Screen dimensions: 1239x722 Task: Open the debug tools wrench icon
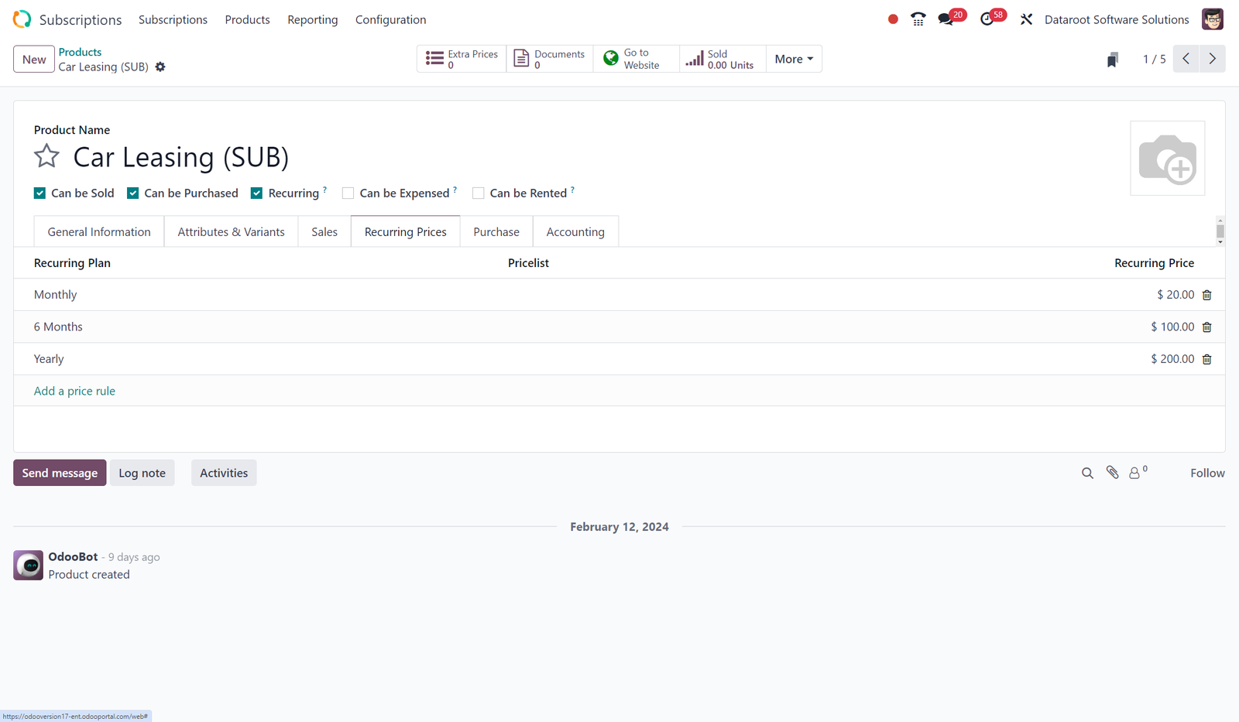(1027, 19)
